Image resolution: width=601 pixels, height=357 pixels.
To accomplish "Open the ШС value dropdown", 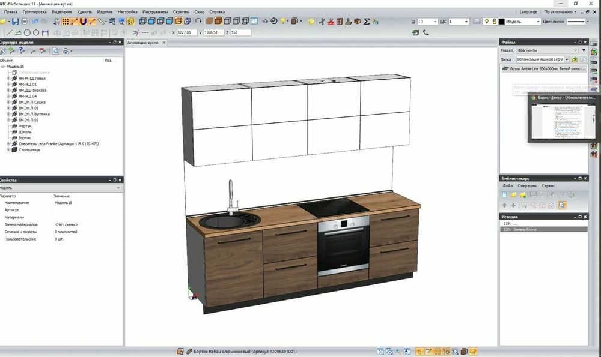I will pos(466,22).
